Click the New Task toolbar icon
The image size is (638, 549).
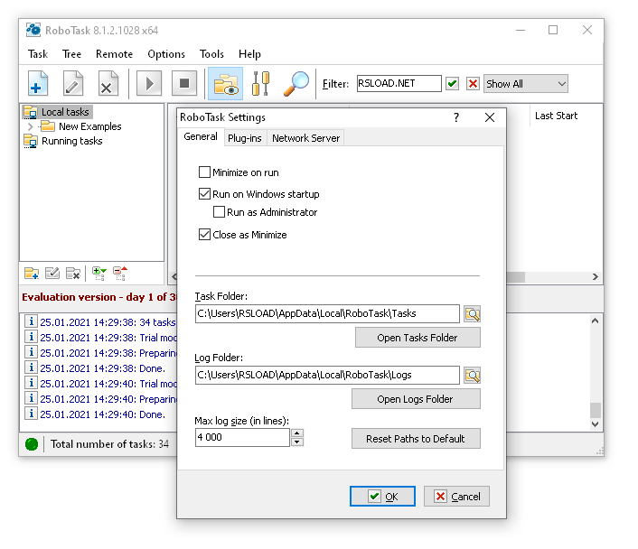point(38,84)
